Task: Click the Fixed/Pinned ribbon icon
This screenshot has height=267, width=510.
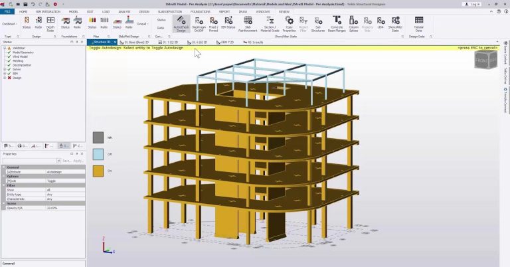Action: [x=213, y=24]
